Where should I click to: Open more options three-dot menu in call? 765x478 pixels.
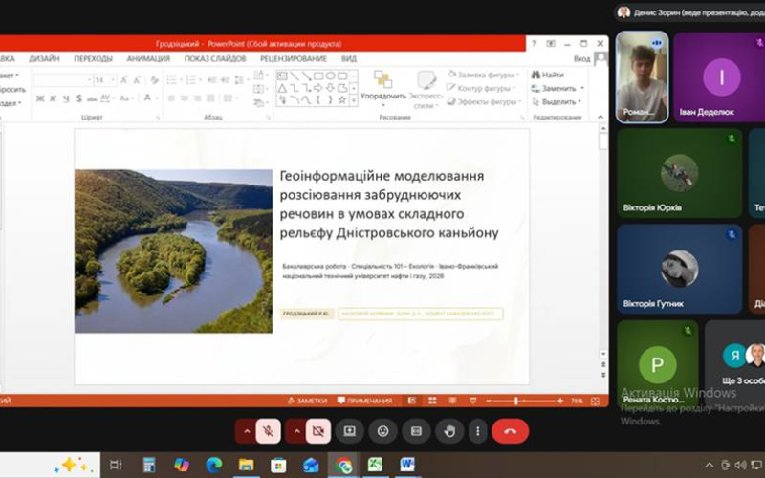pos(477,431)
